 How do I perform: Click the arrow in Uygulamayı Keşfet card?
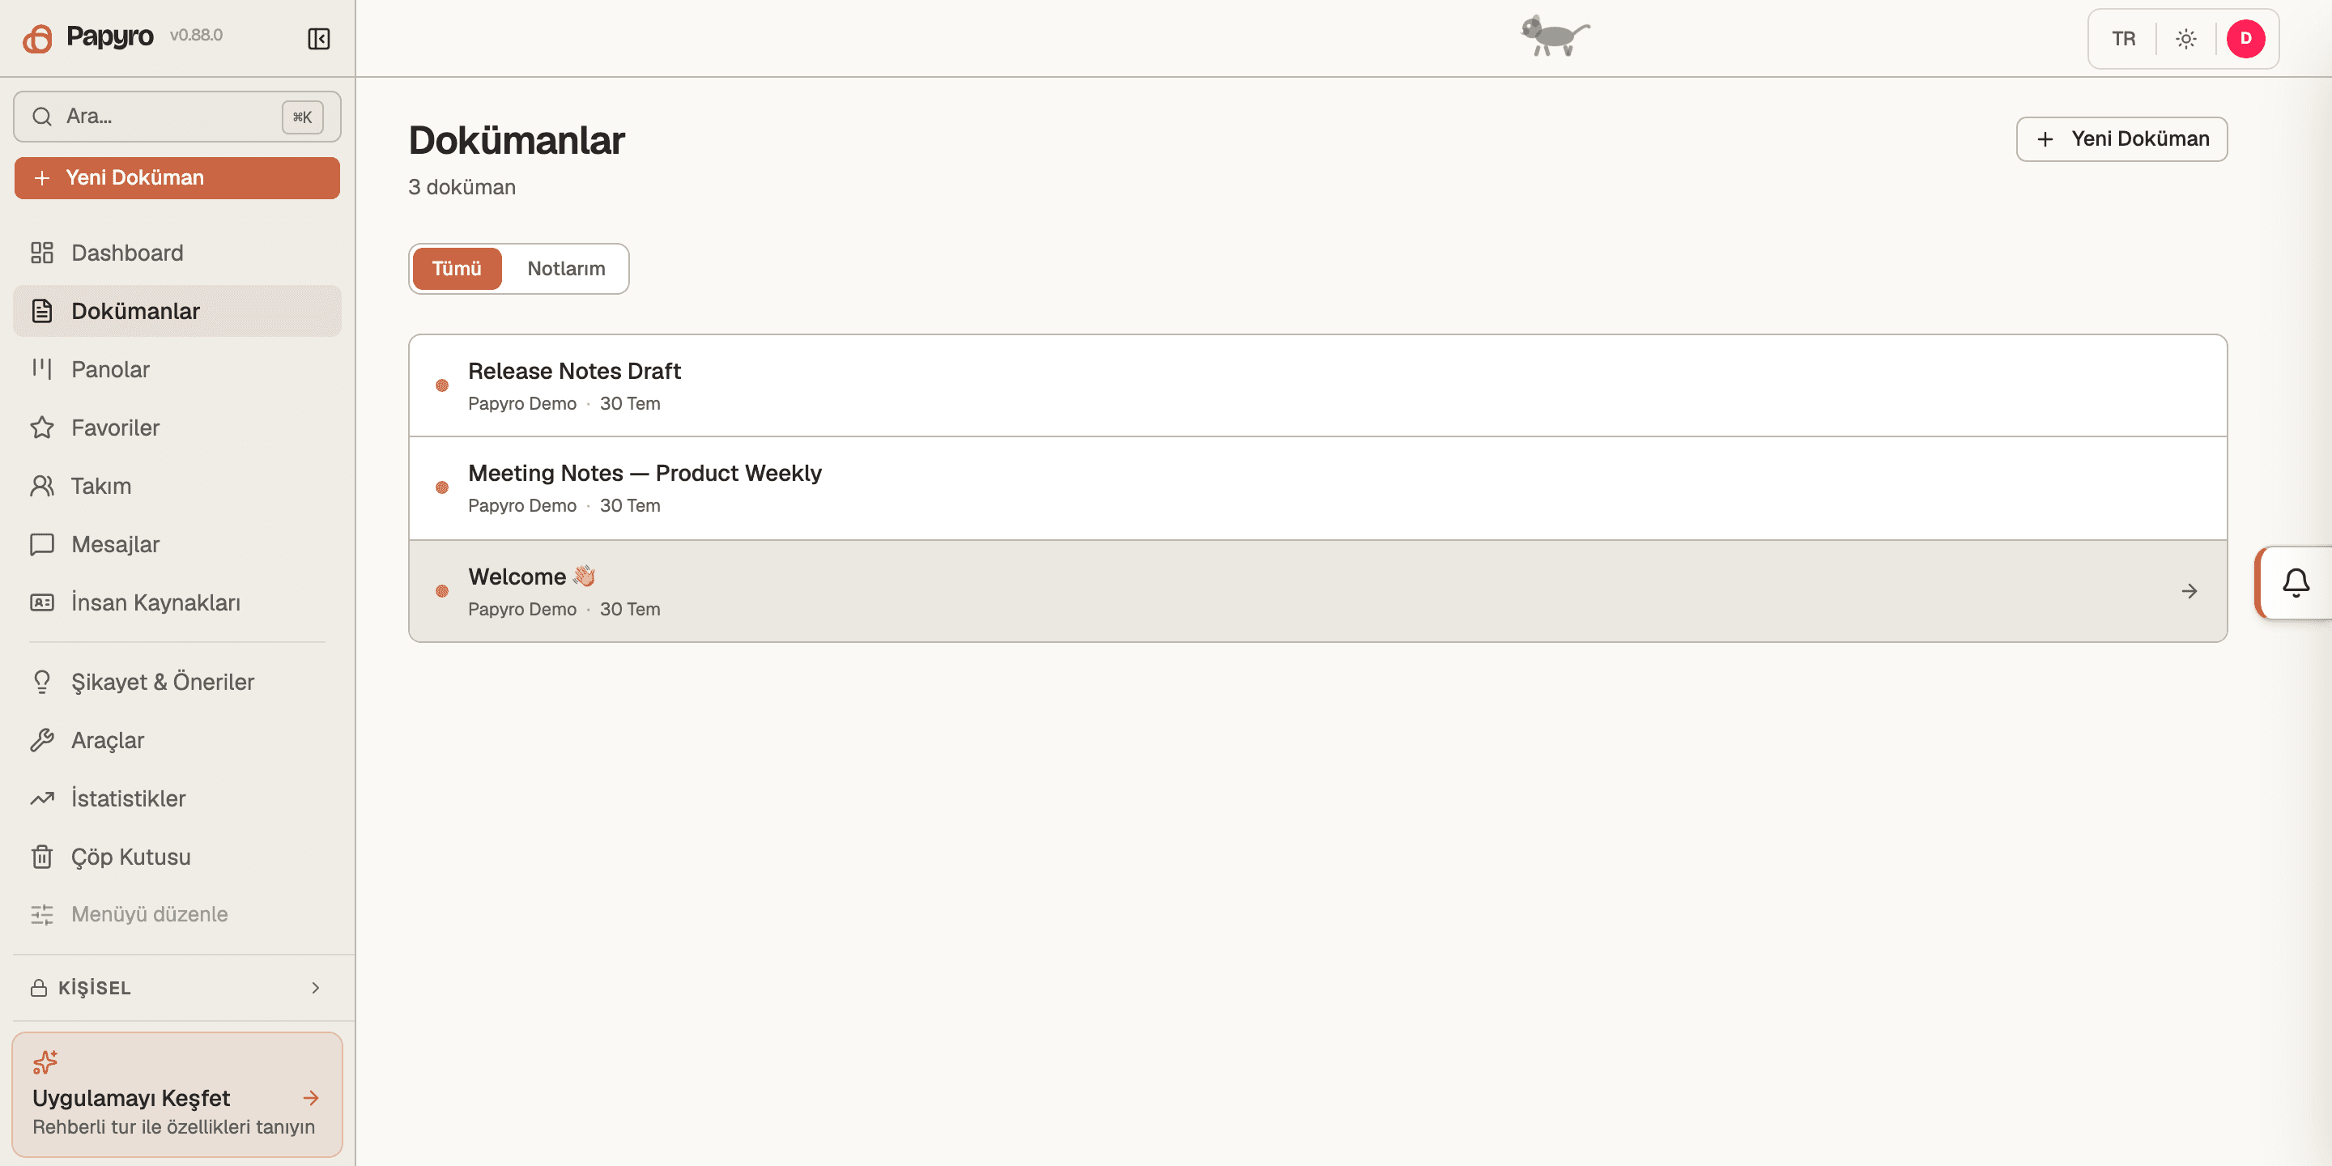point(310,1098)
